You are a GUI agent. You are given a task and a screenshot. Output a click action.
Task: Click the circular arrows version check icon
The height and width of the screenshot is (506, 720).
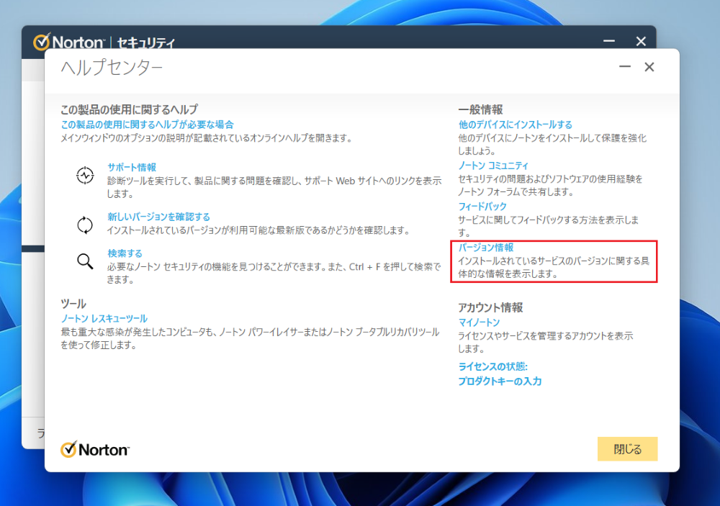85,225
